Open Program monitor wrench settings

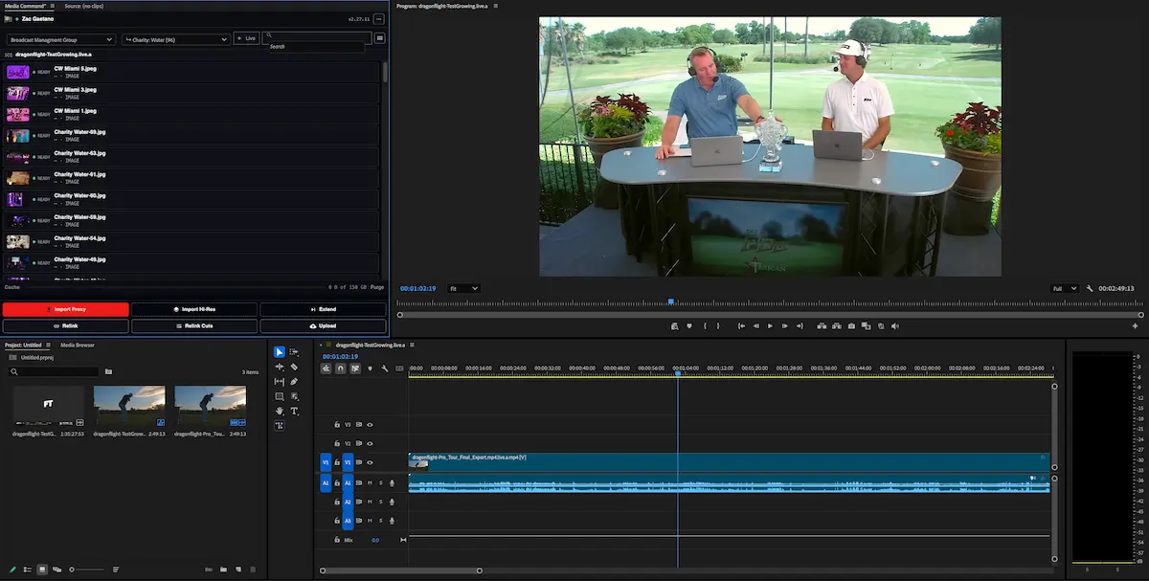1089,288
